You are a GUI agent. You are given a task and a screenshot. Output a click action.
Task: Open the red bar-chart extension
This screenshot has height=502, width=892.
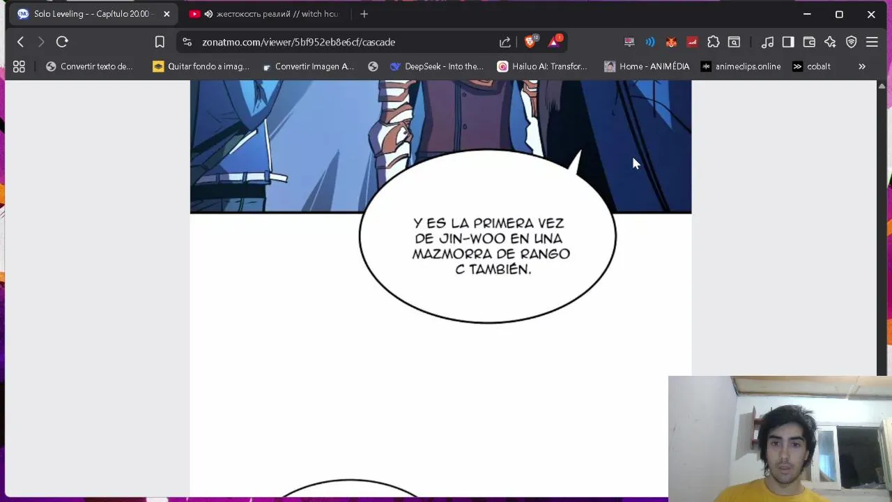[x=692, y=42]
